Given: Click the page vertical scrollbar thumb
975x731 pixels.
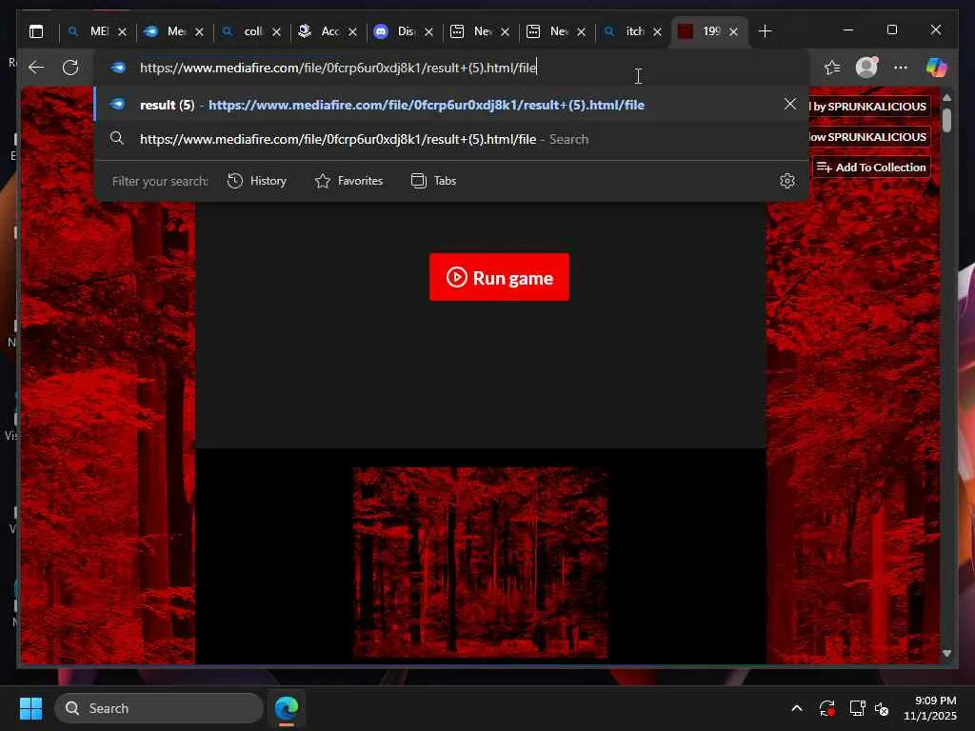Looking at the screenshot, I should click(x=946, y=121).
